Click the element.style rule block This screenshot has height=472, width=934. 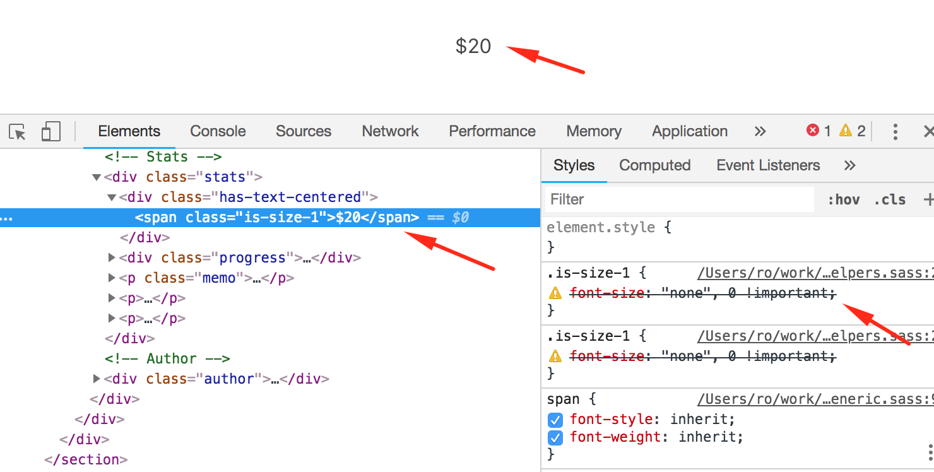[x=738, y=237]
